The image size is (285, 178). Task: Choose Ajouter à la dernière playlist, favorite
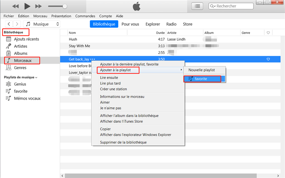pyautogui.click(x=129, y=64)
